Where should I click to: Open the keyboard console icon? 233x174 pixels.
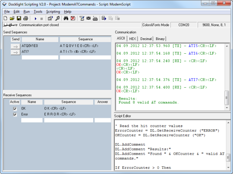point(95,18)
